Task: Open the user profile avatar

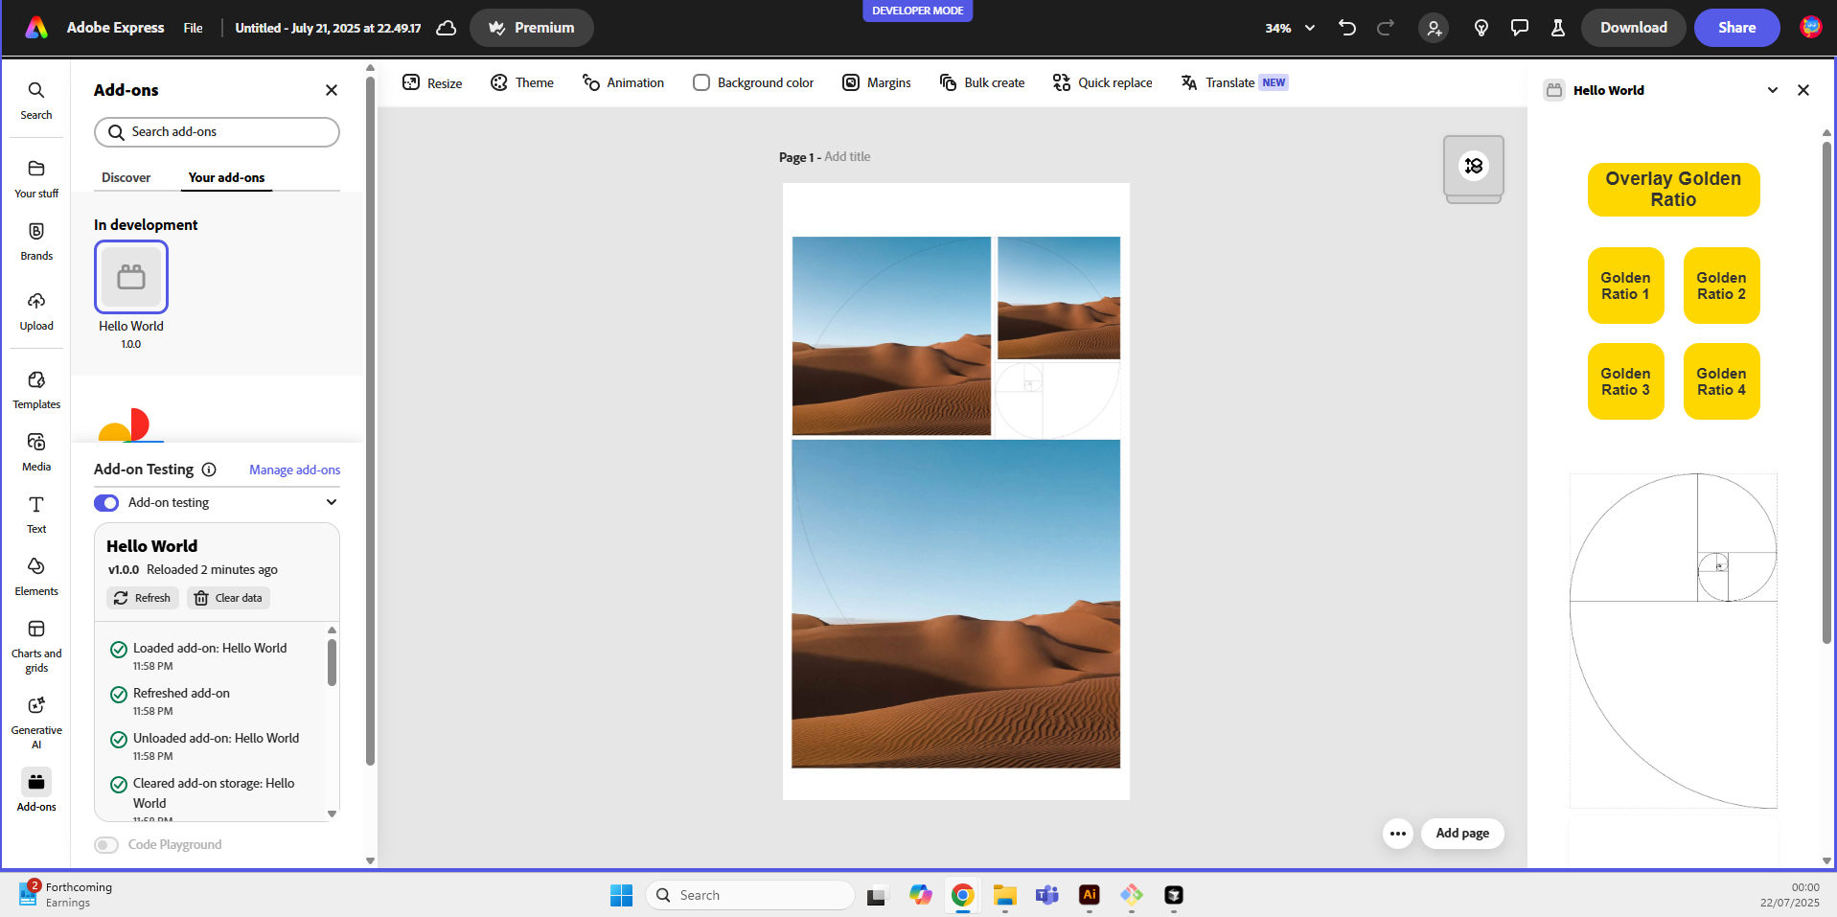Action: (x=1811, y=28)
